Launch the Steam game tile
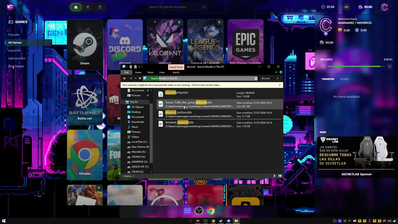 pos(85,44)
